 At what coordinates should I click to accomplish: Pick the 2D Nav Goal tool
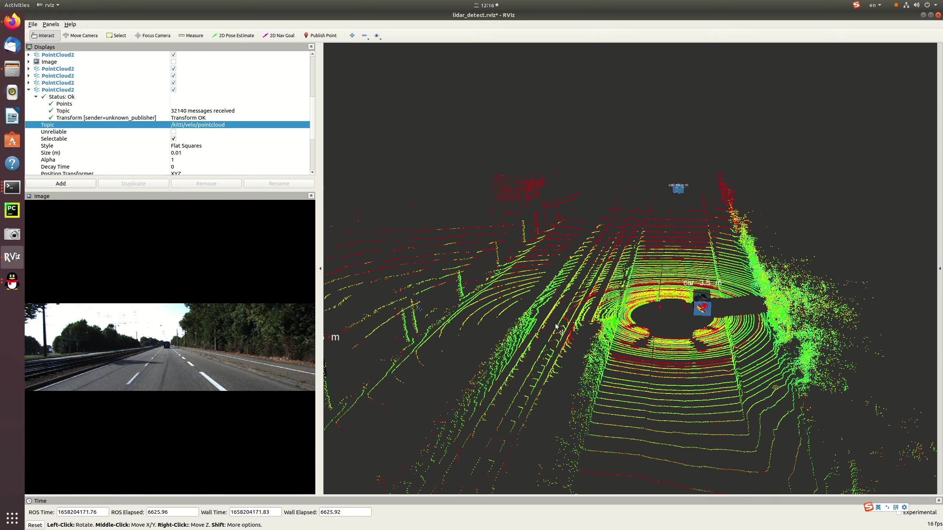278,35
